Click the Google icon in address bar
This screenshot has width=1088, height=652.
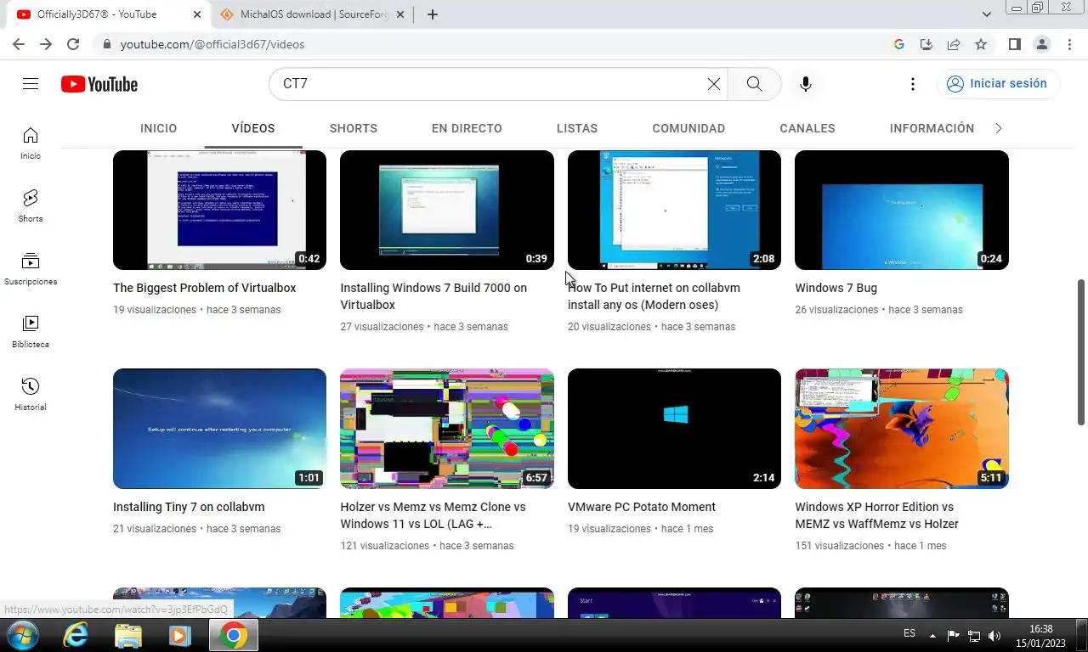tap(899, 44)
